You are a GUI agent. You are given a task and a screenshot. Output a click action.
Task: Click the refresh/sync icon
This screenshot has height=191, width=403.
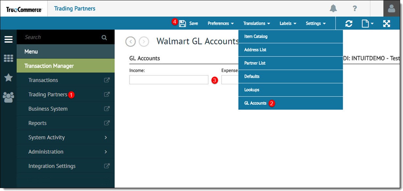point(348,23)
